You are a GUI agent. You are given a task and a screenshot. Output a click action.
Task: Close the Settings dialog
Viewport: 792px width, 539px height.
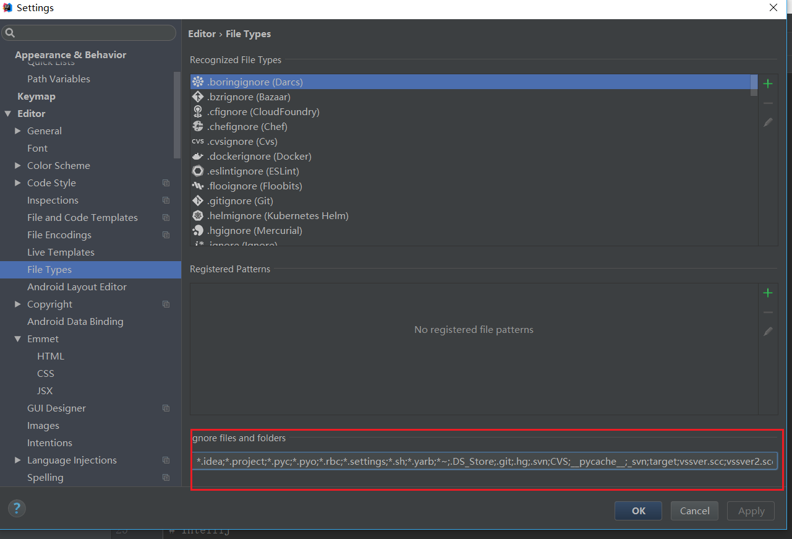click(x=773, y=8)
